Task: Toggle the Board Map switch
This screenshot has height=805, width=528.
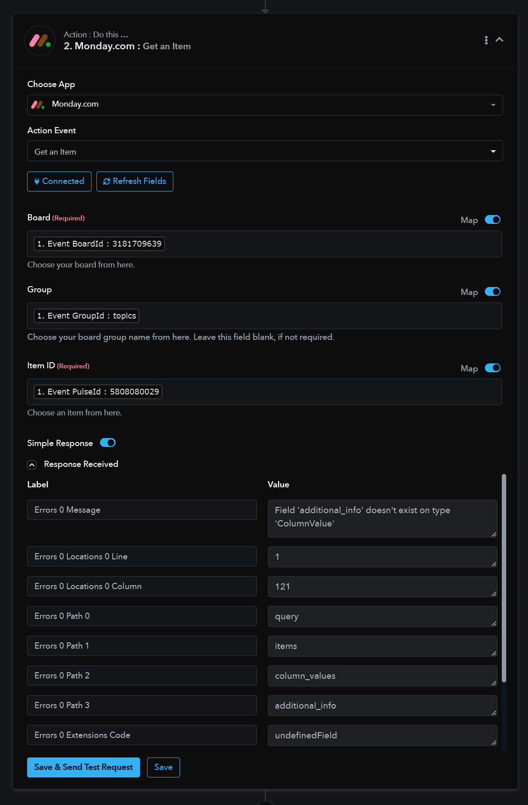Action: [492, 220]
